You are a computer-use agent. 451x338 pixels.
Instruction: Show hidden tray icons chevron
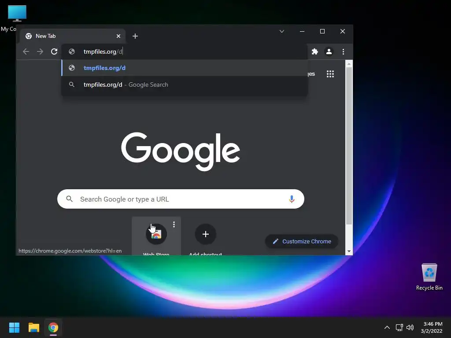387,327
